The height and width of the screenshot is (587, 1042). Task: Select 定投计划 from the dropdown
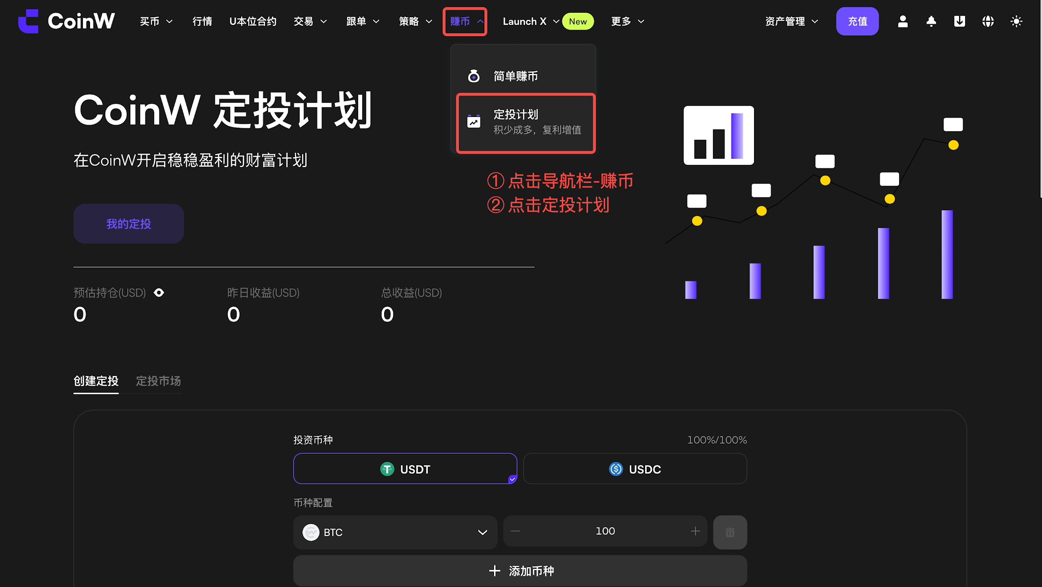coord(526,123)
